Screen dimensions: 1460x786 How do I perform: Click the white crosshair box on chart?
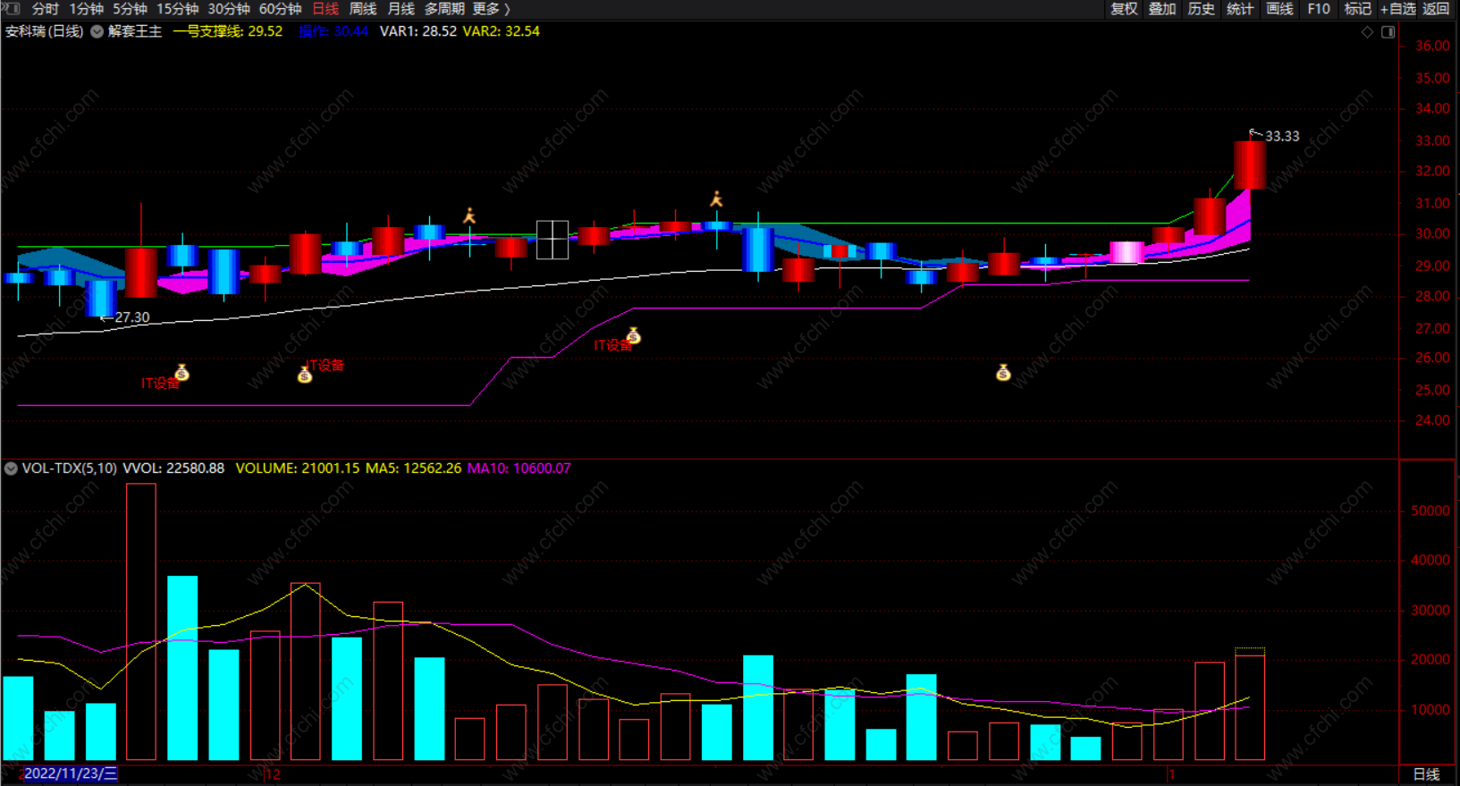553,240
